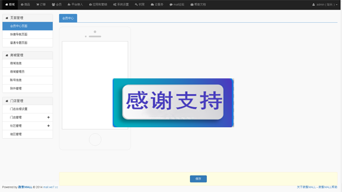The width and height of the screenshot is (342, 192).
Task: Open the 云服务 cloud menu item
Action: [x=157, y=5]
